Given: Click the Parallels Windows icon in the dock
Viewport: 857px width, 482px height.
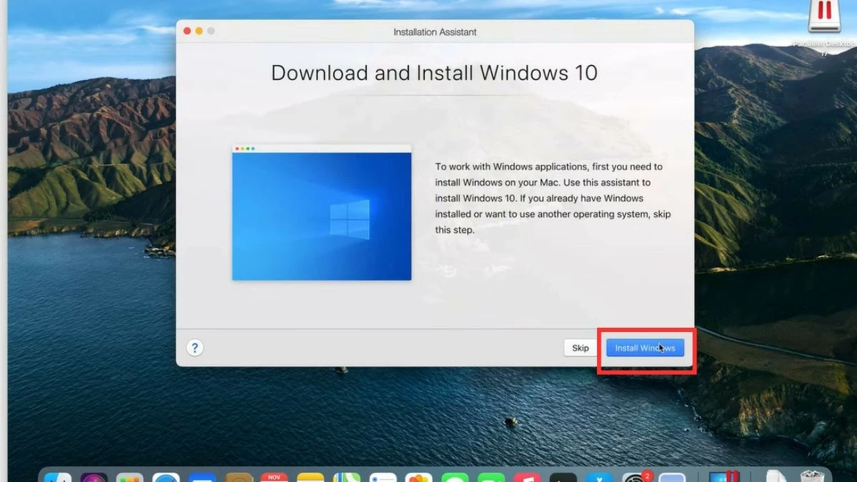Looking at the screenshot, I should pyautogui.click(x=723, y=478).
